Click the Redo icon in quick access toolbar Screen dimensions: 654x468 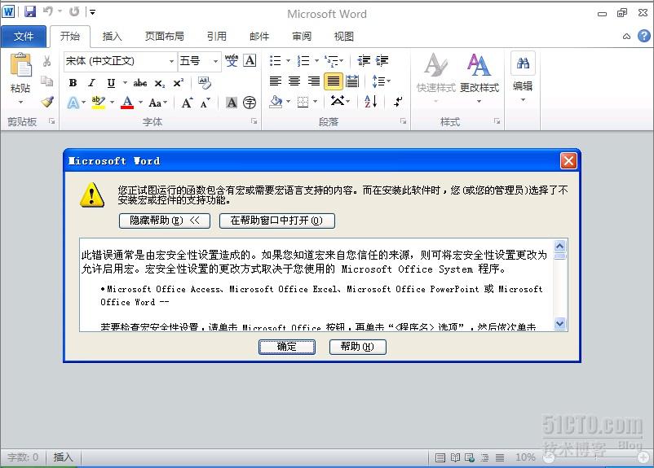tap(74, 11)
